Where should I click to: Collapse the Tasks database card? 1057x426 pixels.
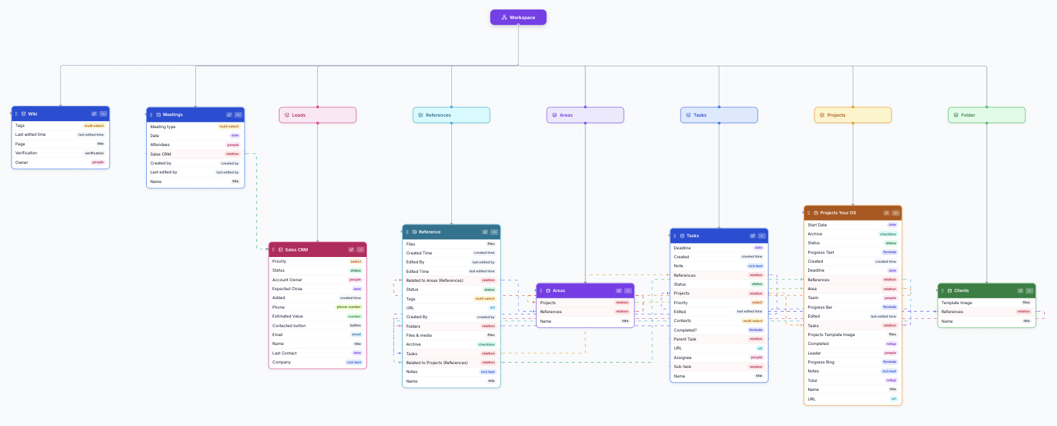pos(762,236)
